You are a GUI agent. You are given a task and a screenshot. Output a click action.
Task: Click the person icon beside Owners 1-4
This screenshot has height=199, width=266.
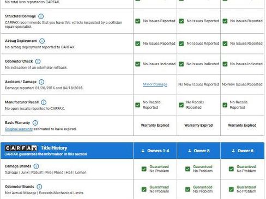(x=143, y=151)
